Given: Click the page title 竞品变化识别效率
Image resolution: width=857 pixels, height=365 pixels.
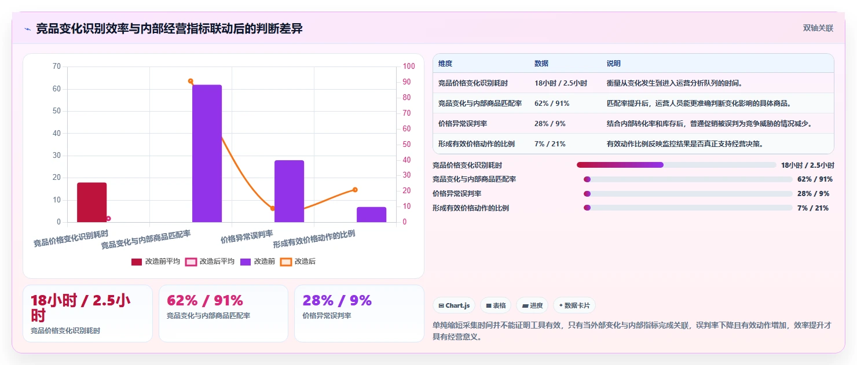Looking at the screenshot, I should [x=169, y=28].
